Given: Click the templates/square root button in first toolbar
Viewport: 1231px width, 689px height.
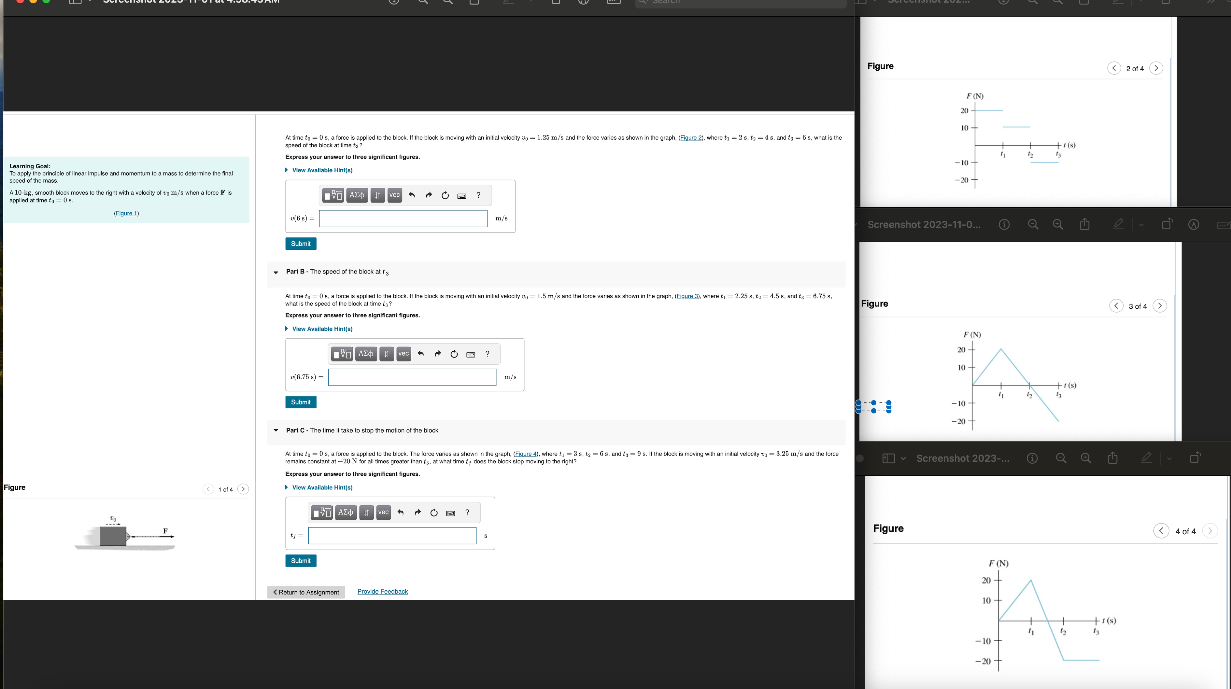Looking at the screenshot, I should point(333,195).
